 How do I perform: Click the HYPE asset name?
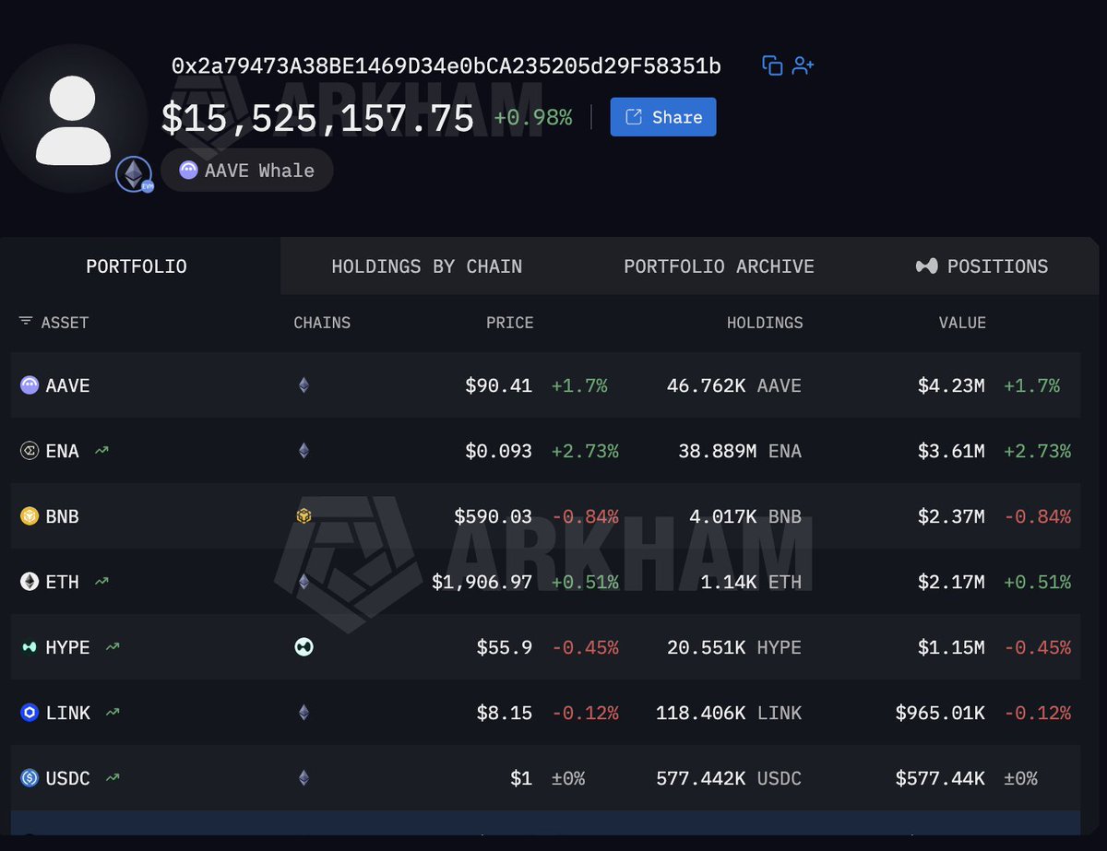coord(68,647)
